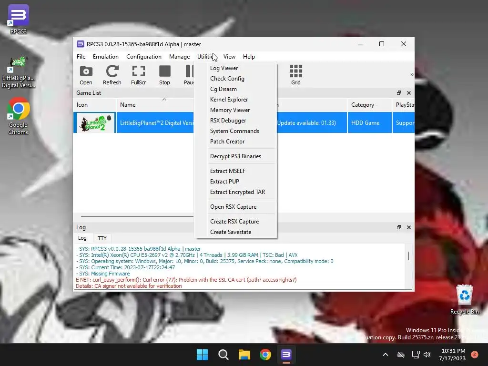The image size is (488, 366).
Task: Open the Emulation menu
Action: click(x=105, y=57)
